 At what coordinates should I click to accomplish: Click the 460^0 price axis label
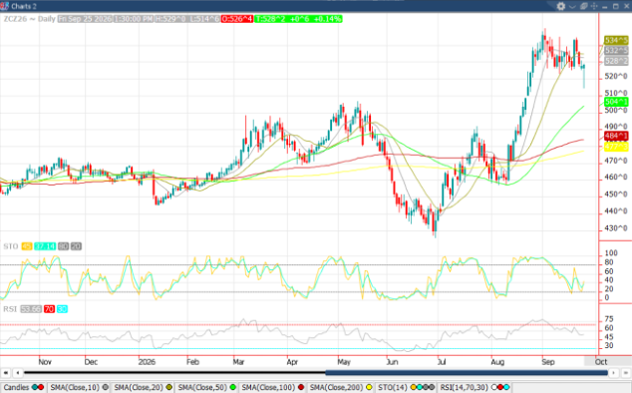tap(616, 178)
